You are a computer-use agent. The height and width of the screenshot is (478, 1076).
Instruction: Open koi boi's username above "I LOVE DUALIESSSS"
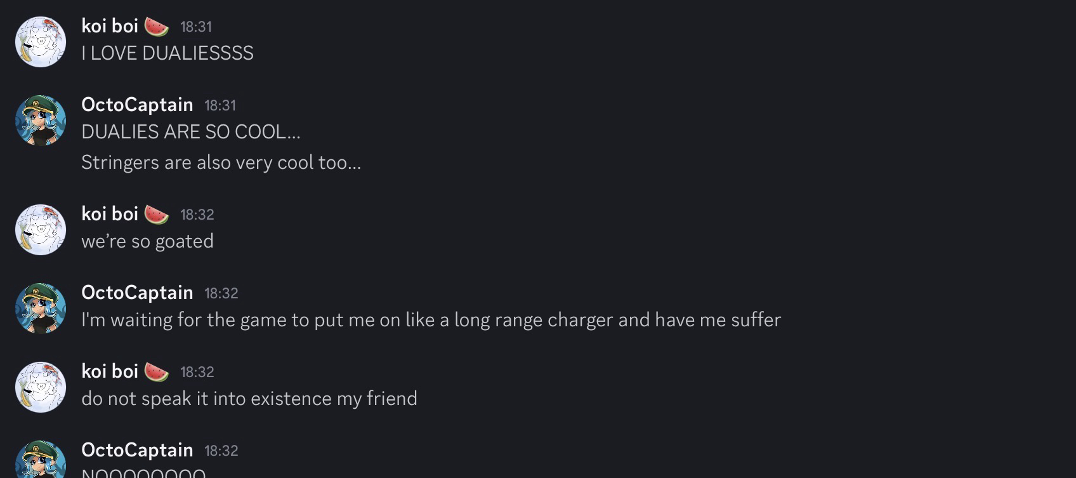[110, 26]
